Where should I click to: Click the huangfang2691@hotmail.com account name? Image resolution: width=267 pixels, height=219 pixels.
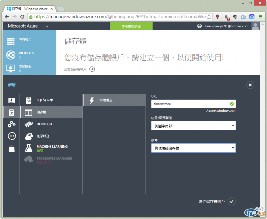[227, 26]
